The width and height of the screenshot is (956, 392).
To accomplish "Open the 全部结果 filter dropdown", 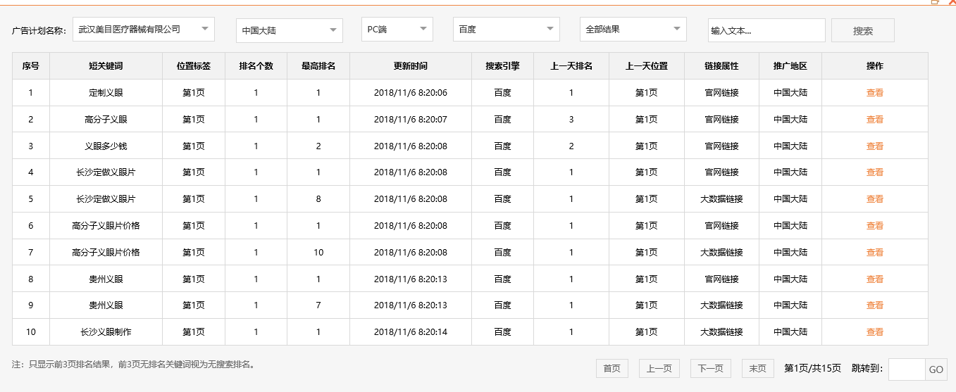I will pyautogui.click(x=633, y=30).
